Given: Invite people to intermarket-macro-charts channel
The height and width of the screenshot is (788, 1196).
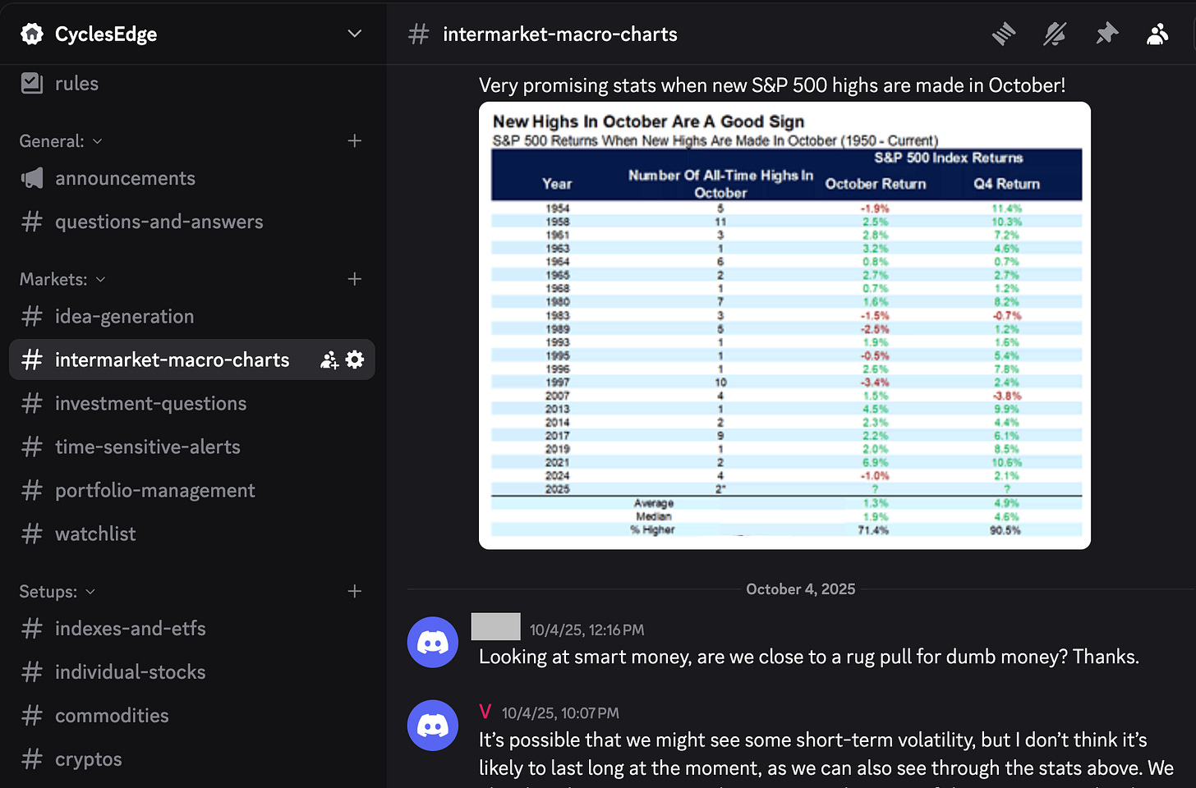Looking at the screenshot, I should click(329, 360).
